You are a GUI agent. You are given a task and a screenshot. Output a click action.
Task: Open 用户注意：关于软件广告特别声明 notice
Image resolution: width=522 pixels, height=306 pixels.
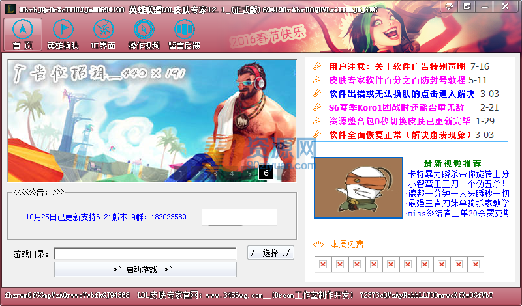[397, 66]
